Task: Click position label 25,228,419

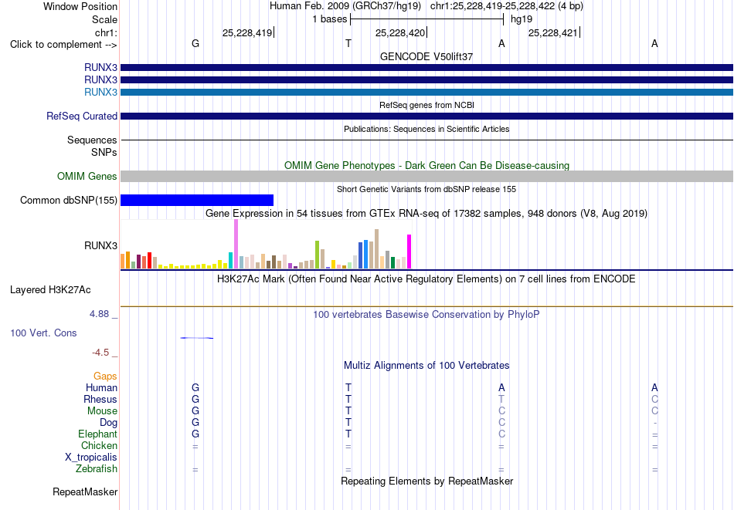Action: (x=247, y=32)
